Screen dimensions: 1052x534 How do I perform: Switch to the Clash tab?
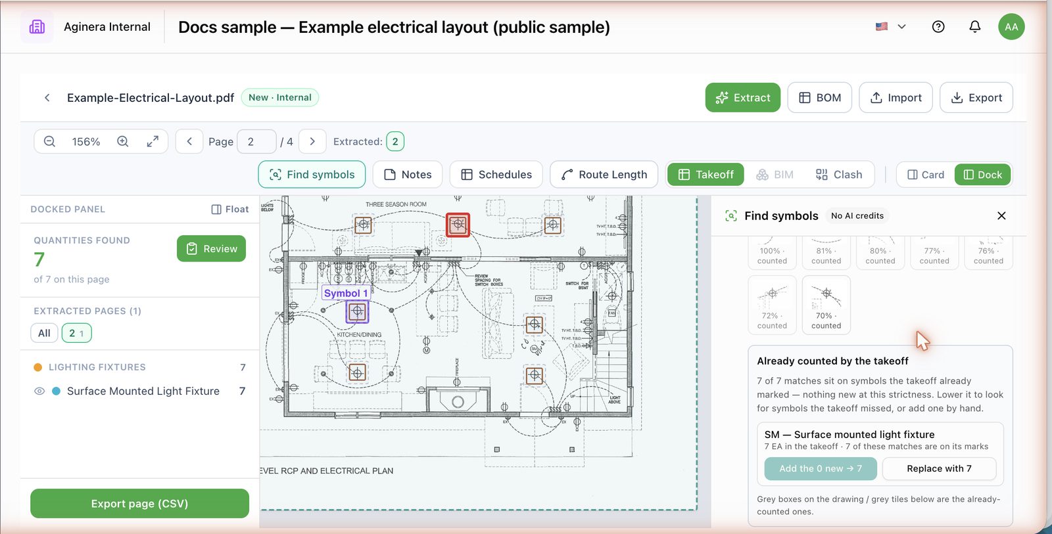[839, 175]
